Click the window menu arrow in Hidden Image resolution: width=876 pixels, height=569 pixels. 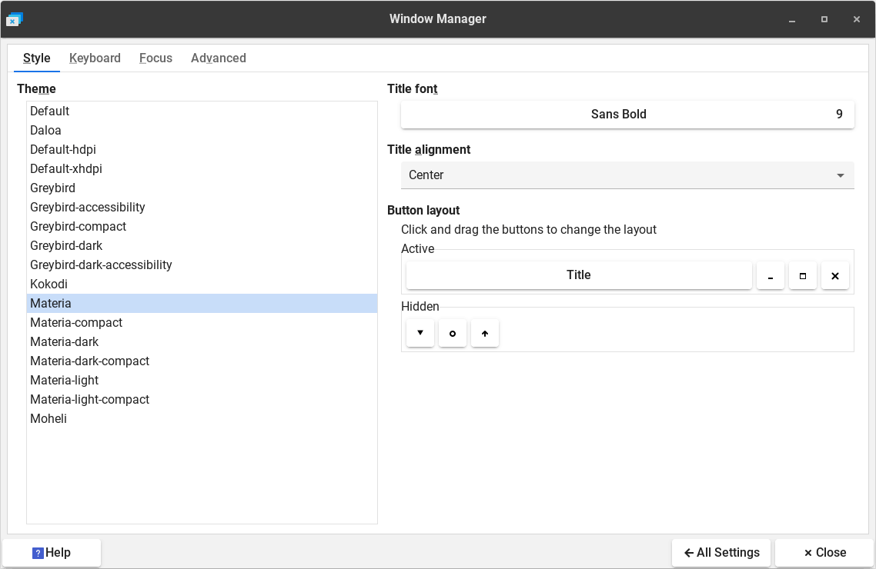pyautogui.click(x=420, y=333)
